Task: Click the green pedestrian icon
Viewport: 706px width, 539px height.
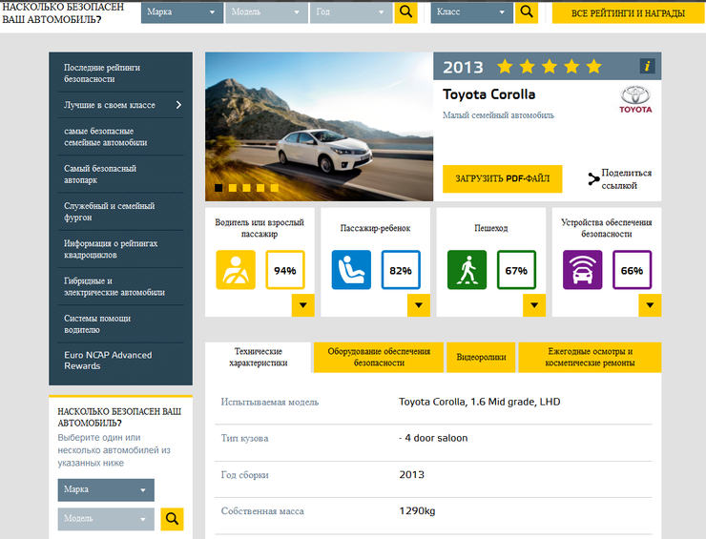Action: pyautogui.click(x=467, y=270)
